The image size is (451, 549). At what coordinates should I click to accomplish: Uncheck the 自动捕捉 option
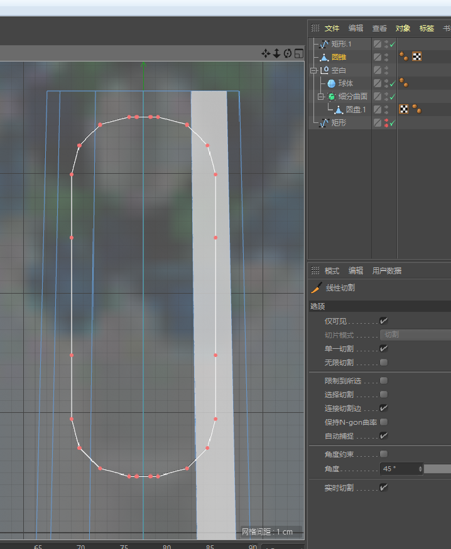click(x=384, y=435)
